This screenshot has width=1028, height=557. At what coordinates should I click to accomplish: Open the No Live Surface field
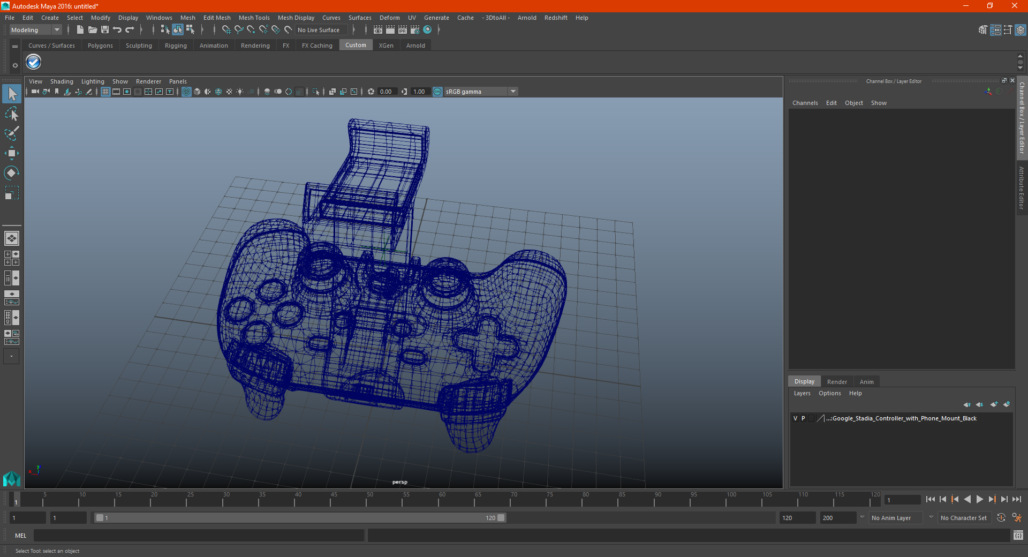(322, 30)
